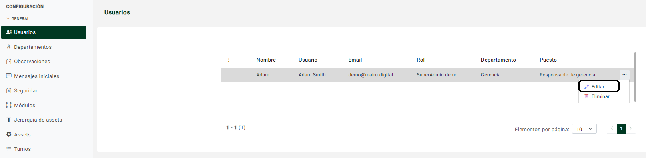The image size is (646, 158).
Task: Open Departamentos via its hierarchy icon
Action: [9, 47]
